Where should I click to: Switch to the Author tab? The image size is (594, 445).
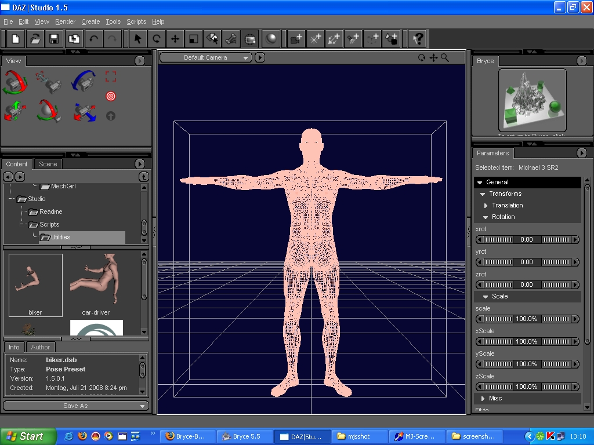coord(40,347)
